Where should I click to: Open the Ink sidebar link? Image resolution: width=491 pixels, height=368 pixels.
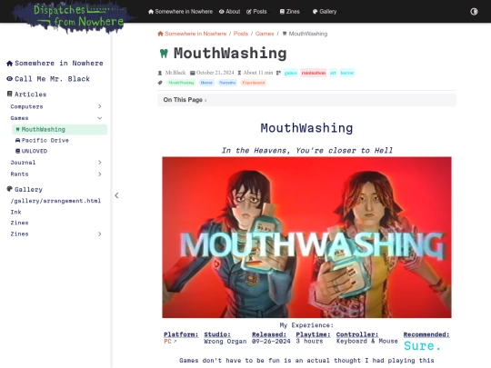[16, 212]
